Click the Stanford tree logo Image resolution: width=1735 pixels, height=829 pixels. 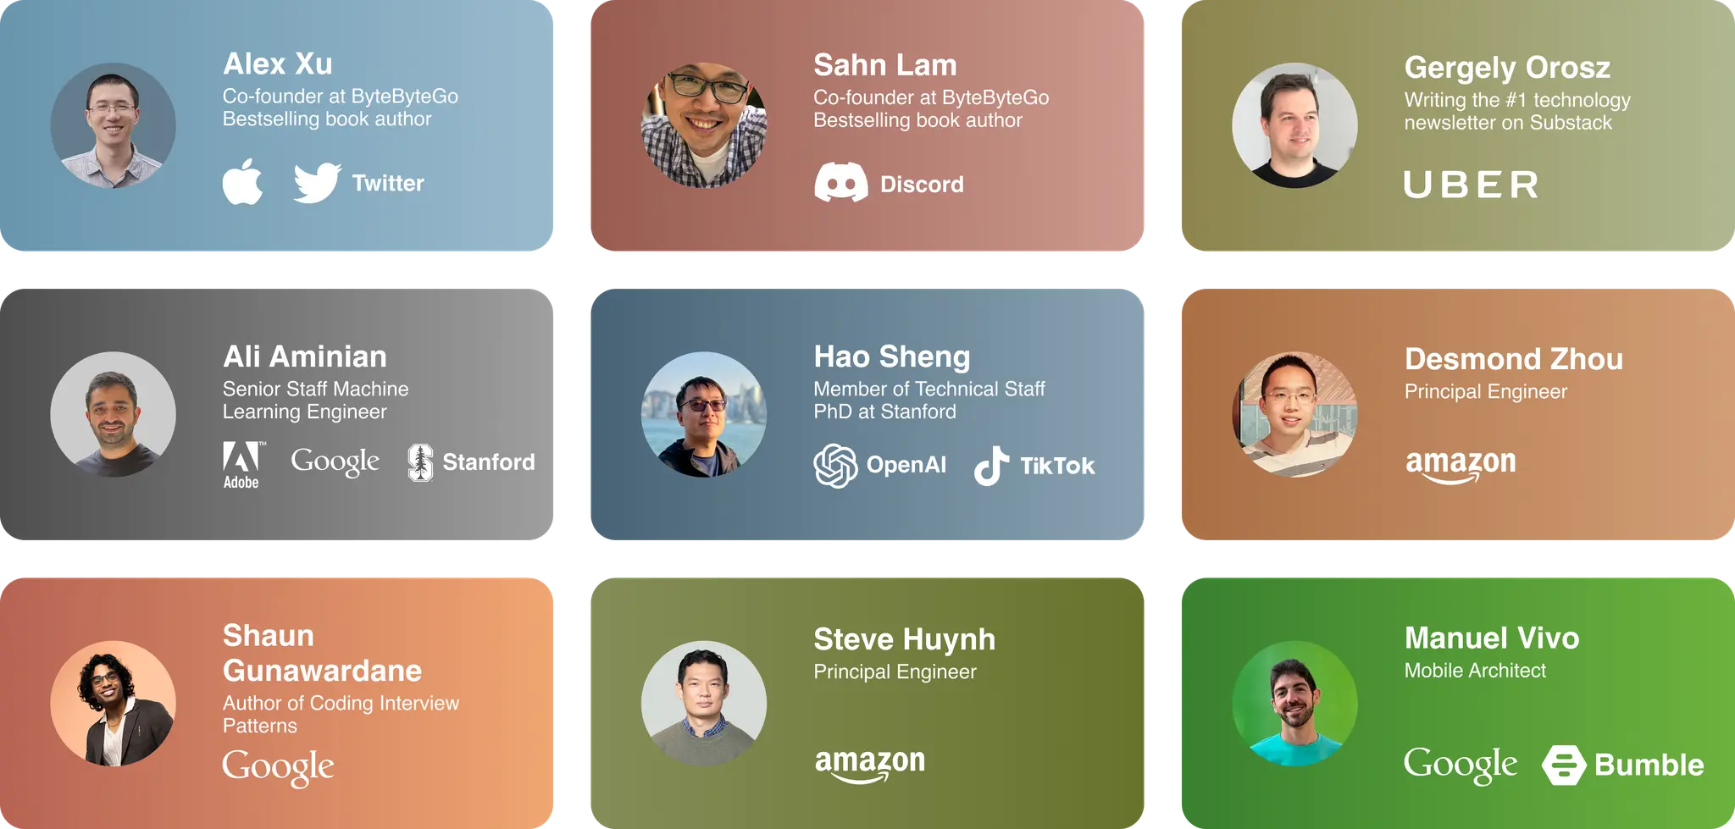point(420,462)
